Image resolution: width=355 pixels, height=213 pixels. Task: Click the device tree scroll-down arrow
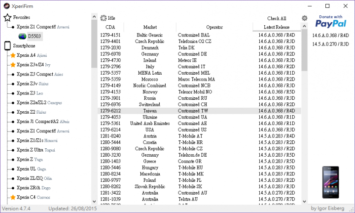(94, 201)
